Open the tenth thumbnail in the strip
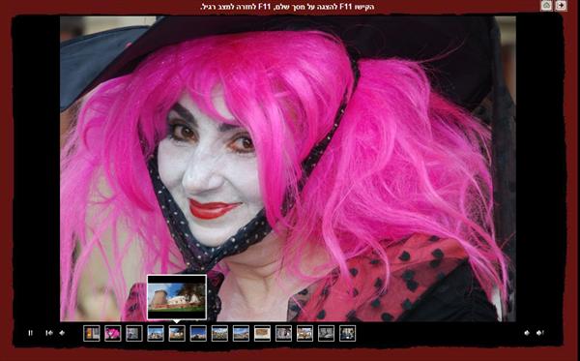 [283, 333]
